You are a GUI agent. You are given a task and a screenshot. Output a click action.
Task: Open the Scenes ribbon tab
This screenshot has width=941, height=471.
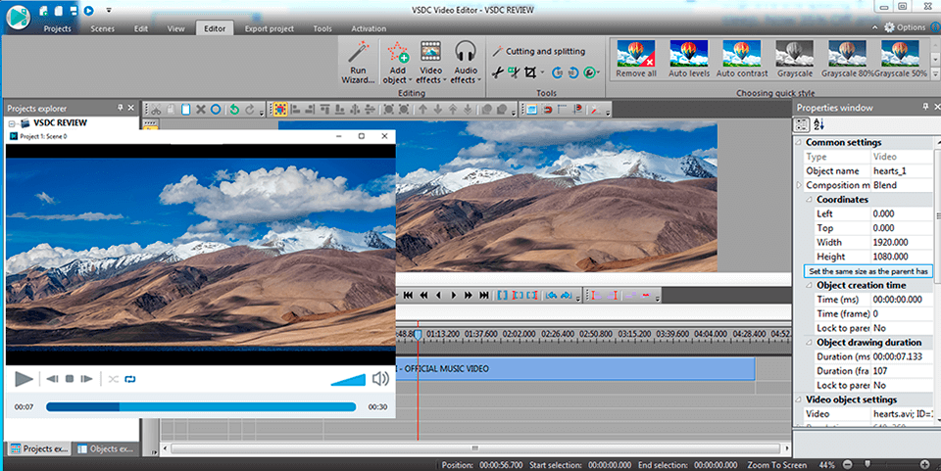[102, 28]
